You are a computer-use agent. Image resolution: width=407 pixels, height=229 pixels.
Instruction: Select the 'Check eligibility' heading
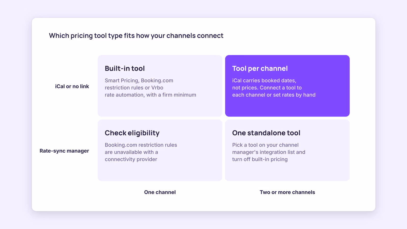click(x=132, y=133)
